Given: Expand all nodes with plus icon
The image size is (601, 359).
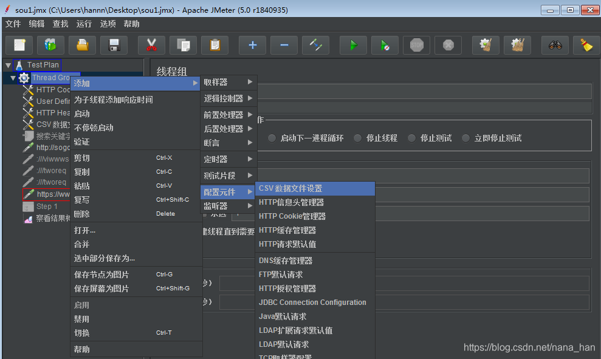Looking at the screenshot, I should [x=252, y=45].
